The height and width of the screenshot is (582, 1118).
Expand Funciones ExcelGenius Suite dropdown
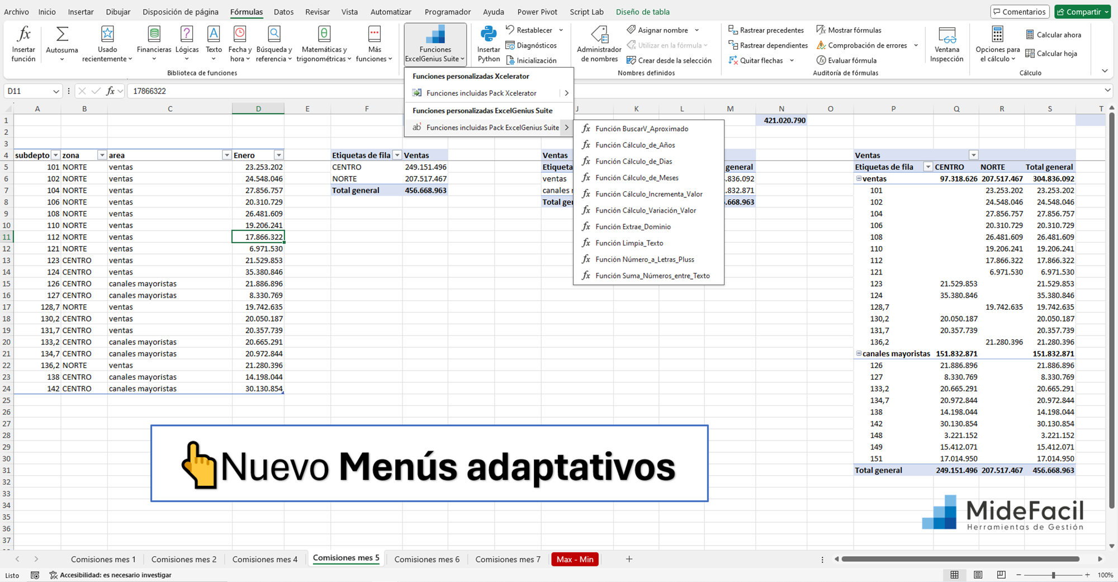click(435, 44)
